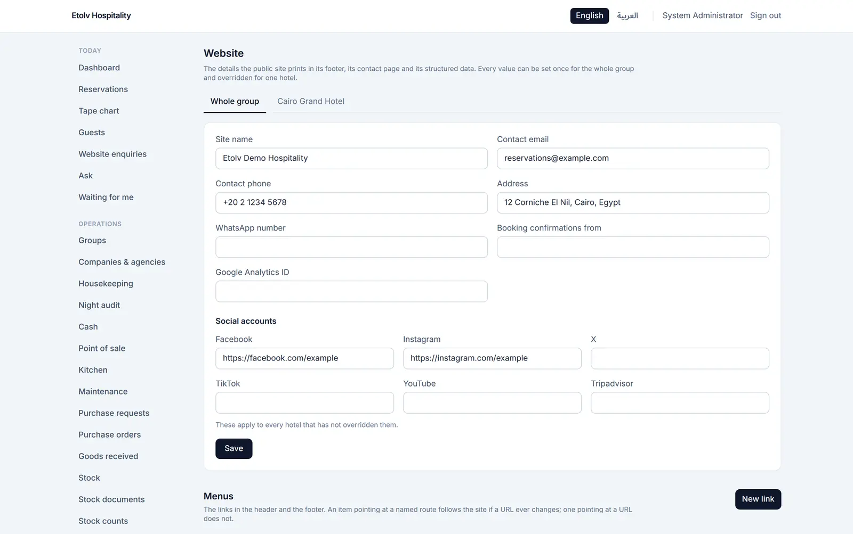The image size is (853, 534).
Task: Switch language to Arabic
Action: (x=627, y=15)
